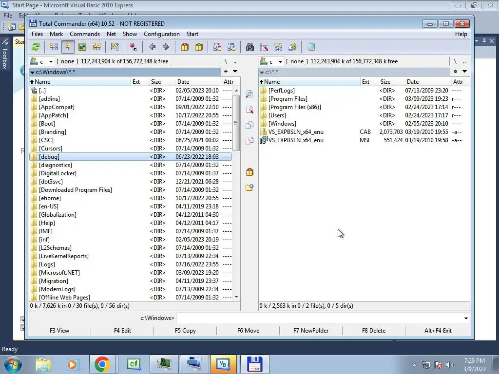Image resolution: width=499 pixels, height=374 pixels.
Task: Click the taskbar volume speaker icon
Action: 449,365
